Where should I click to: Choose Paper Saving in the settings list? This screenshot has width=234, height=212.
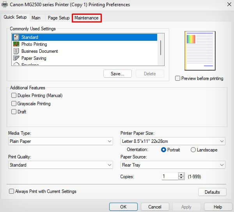coord(85,58)
